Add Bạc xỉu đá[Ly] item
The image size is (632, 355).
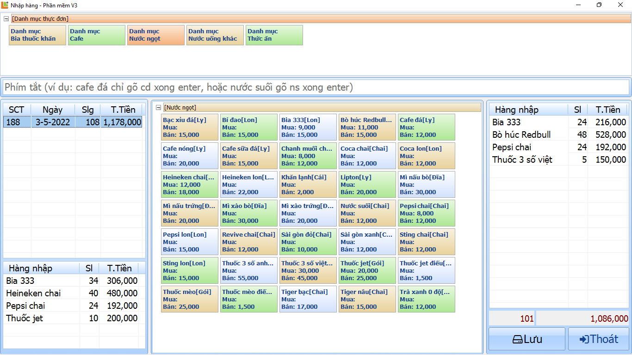tap(190, 127)
